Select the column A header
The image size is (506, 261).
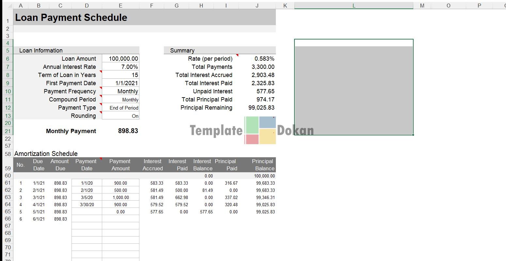click(x=21, y=6)
